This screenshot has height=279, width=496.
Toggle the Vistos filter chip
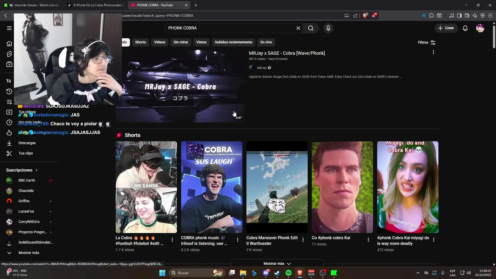pos(201,42)
